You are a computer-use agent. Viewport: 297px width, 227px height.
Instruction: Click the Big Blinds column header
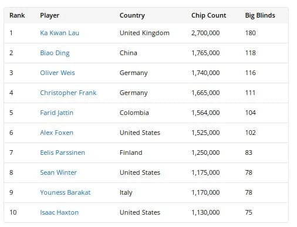[260, 15]
